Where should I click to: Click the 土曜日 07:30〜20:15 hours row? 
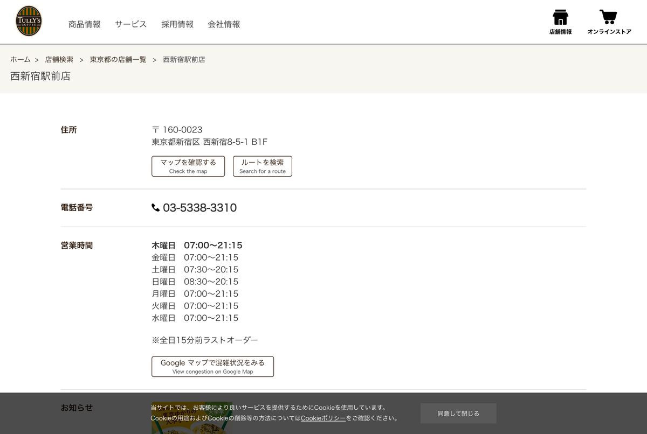195,270
